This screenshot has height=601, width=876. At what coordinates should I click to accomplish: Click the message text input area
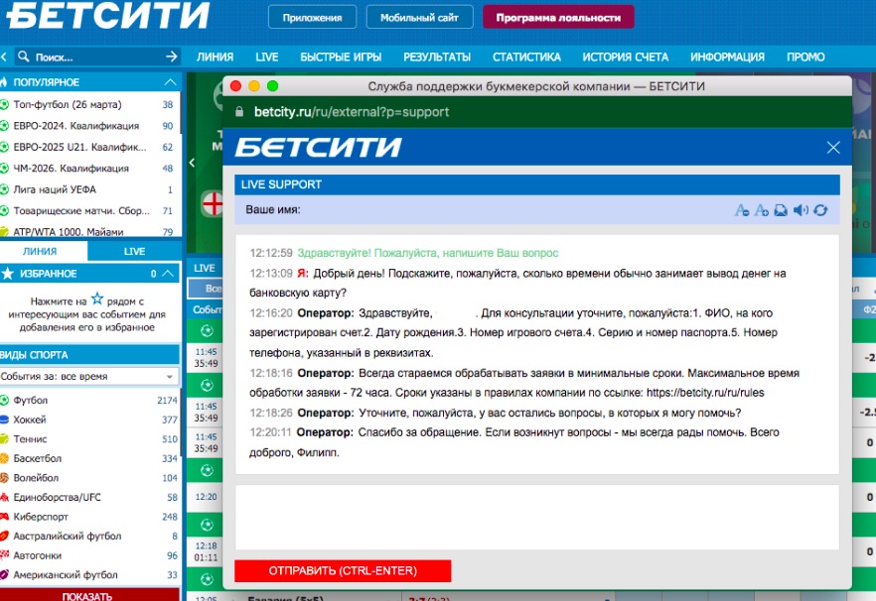coord(537,517)
